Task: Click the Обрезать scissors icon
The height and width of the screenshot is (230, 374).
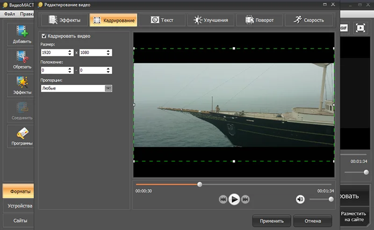Action: click(x=22, y=57)
